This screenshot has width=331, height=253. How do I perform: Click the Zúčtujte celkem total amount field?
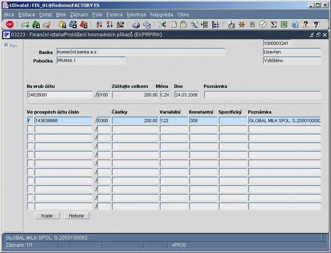(135, 95)
